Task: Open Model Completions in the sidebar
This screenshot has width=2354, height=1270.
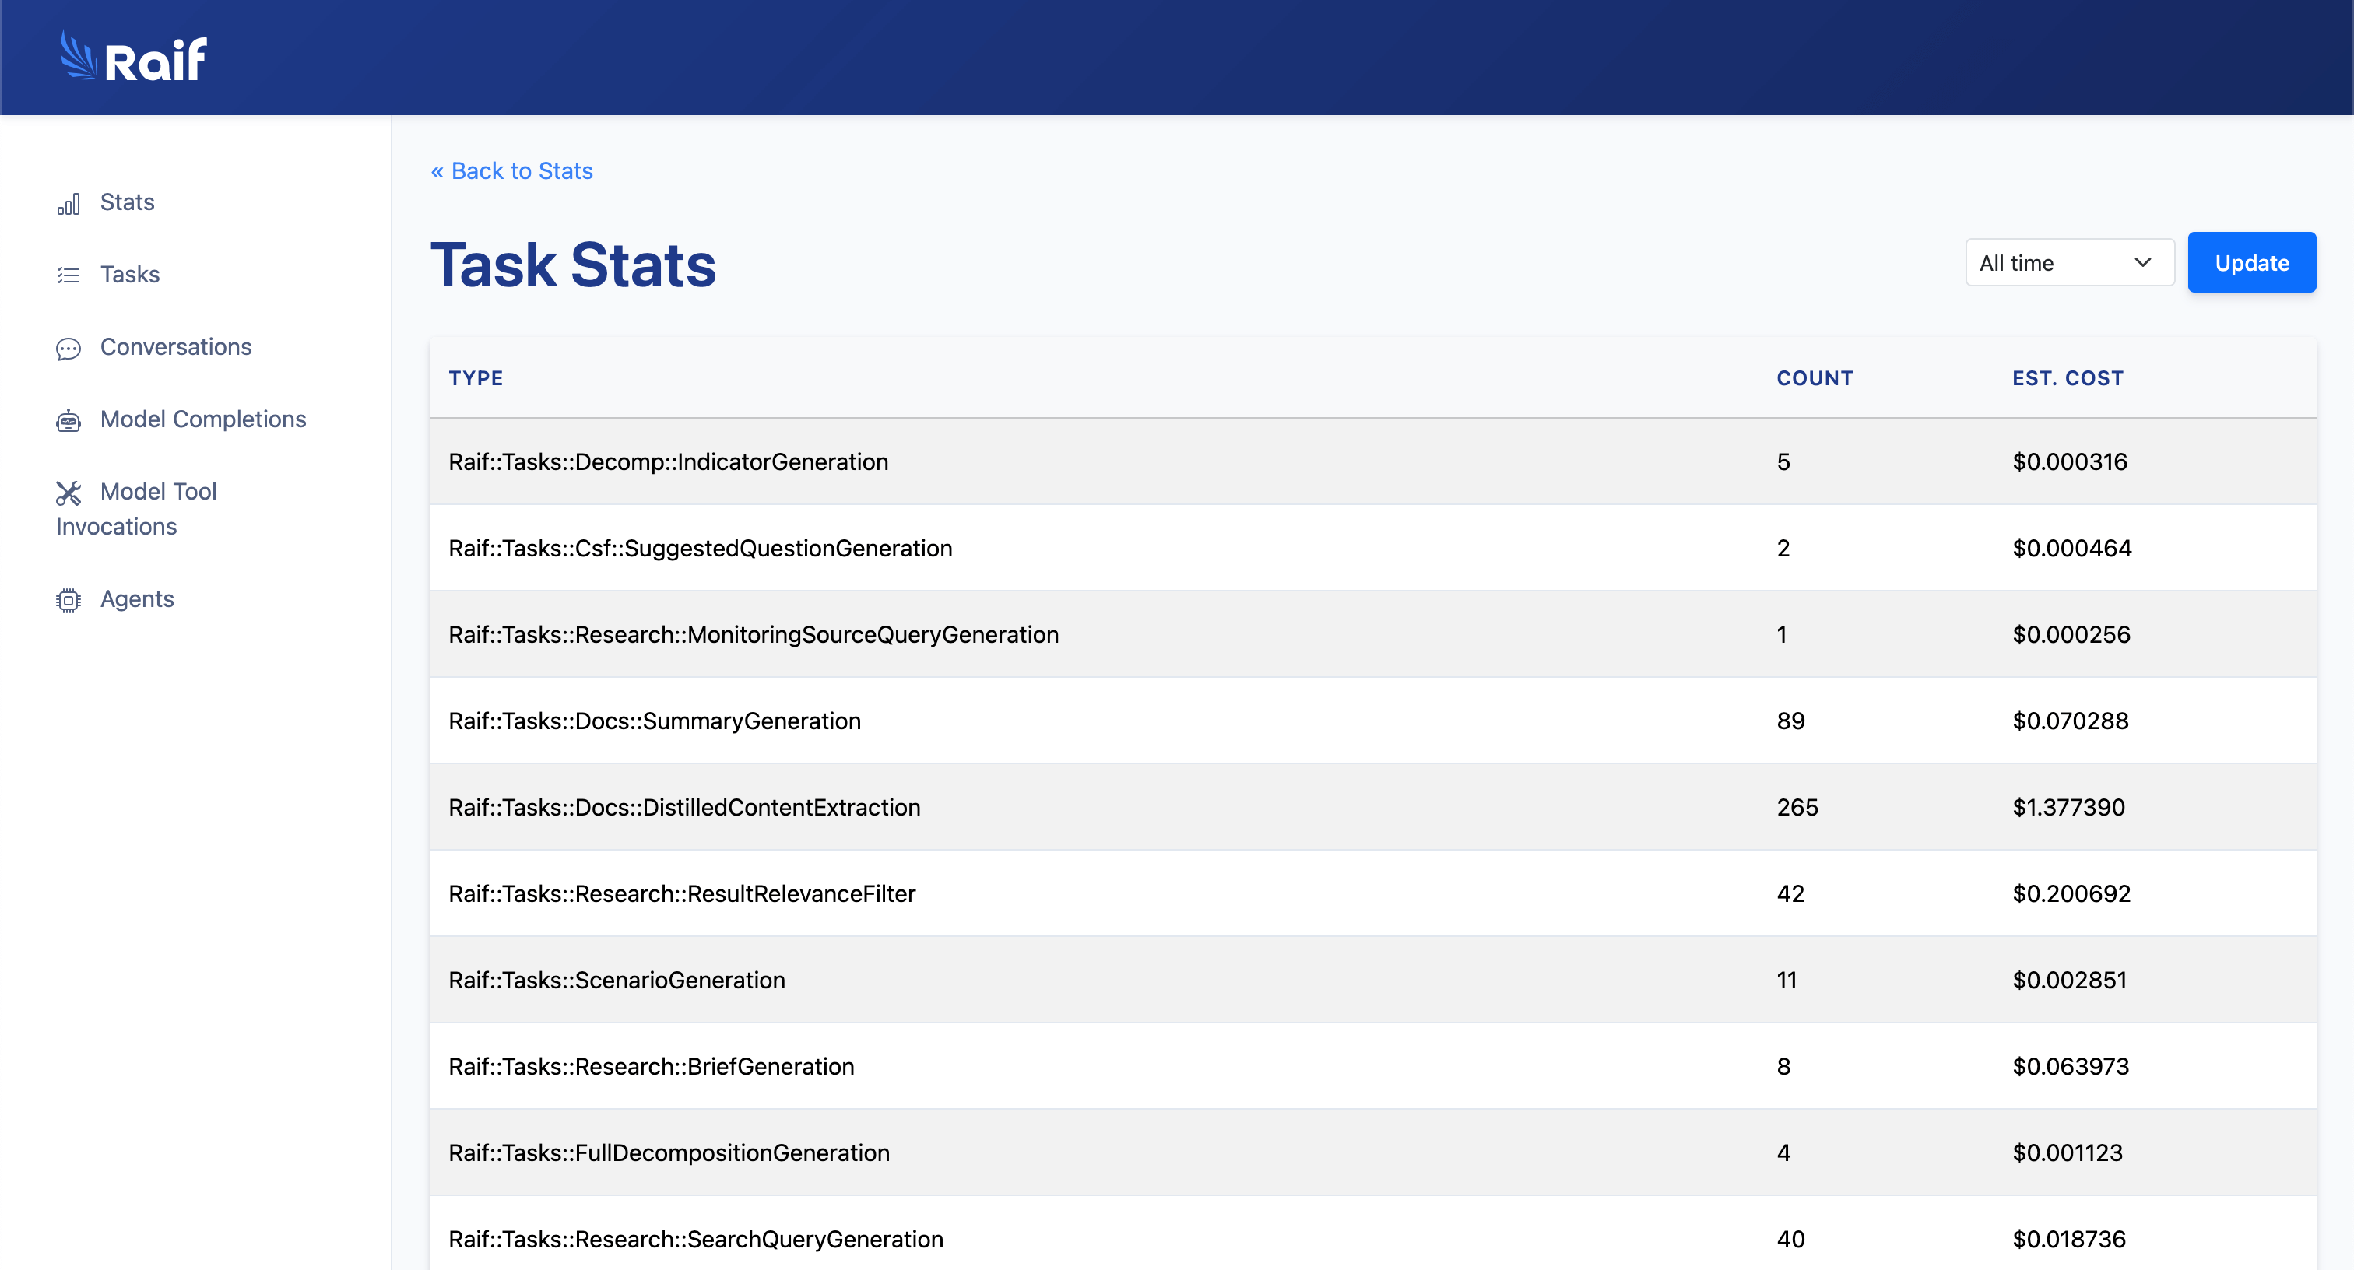Action: (x=203, y=419)
